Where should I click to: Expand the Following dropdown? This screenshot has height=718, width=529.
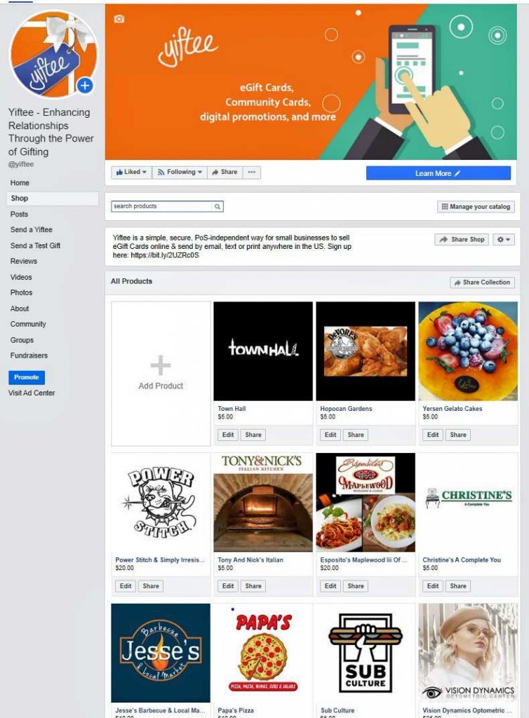180,172
